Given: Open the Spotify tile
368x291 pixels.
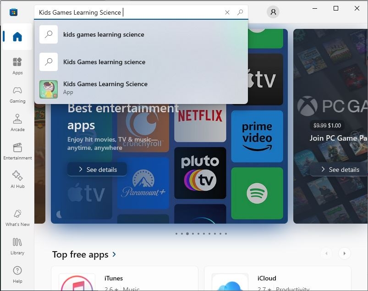Looking at the screenshot, I should (x=257, y=193).
